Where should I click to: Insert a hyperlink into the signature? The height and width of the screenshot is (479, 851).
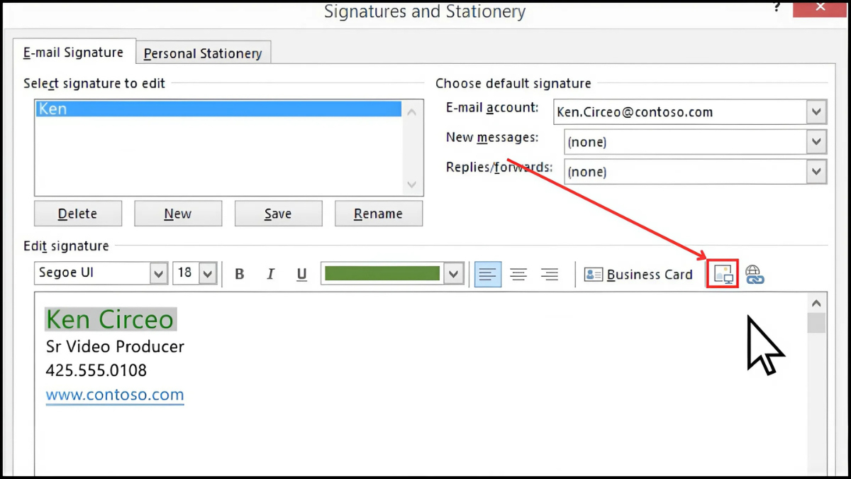click(x=755, y=274)
